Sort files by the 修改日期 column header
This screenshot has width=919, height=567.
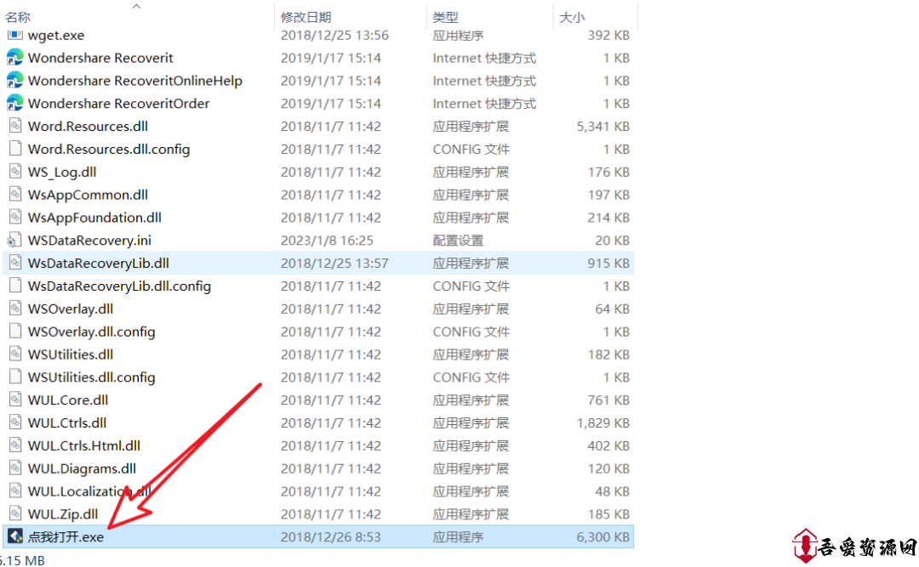(306, 18)
